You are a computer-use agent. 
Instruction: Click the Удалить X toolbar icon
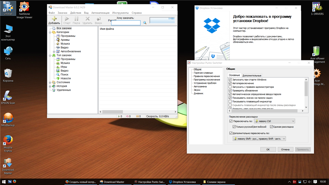click(87, 19)
